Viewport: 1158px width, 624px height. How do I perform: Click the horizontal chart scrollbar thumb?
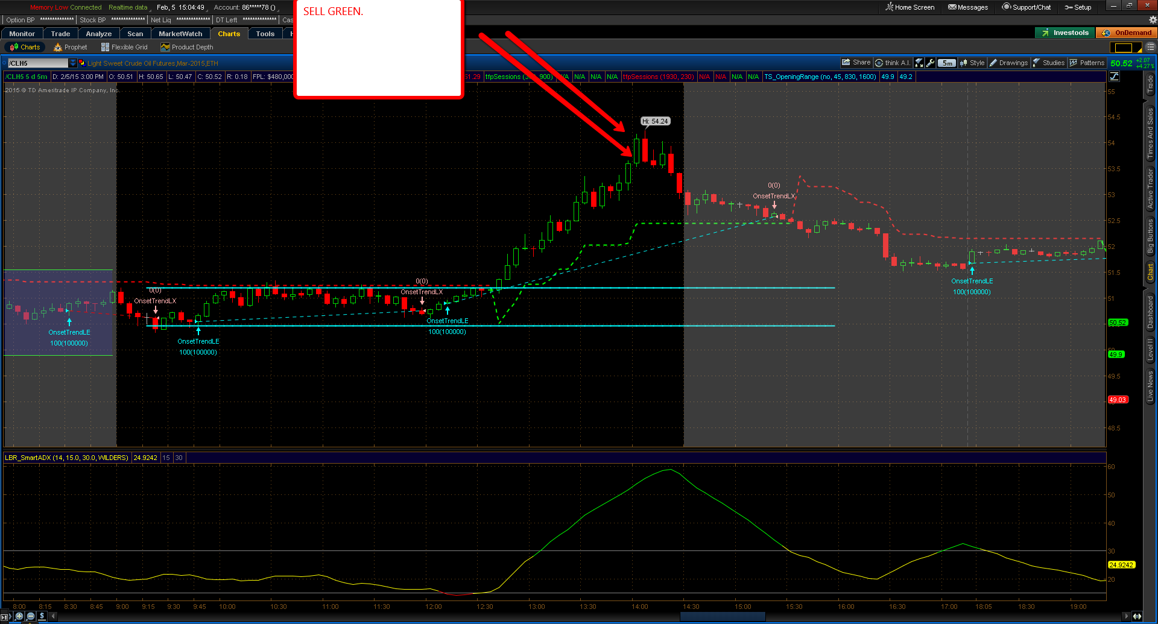[723, 616]
